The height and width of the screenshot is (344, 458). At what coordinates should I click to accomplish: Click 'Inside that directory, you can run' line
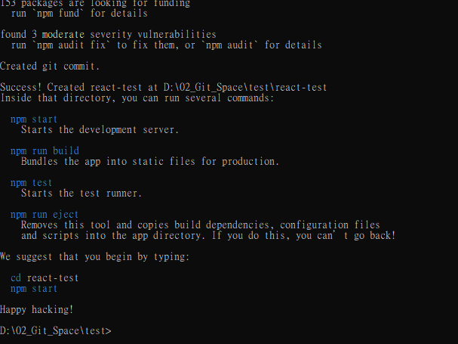[x=137, y=98]
